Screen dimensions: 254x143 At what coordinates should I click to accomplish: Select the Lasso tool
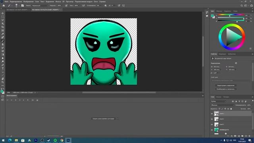pos(3,20)
